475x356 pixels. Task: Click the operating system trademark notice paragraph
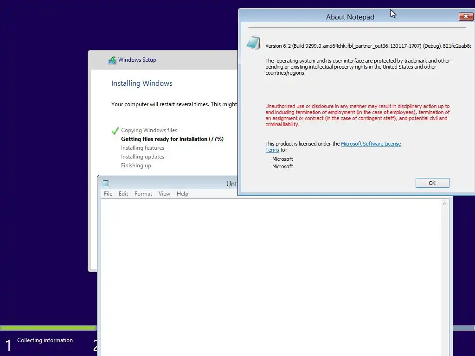[x=358, y=67]
